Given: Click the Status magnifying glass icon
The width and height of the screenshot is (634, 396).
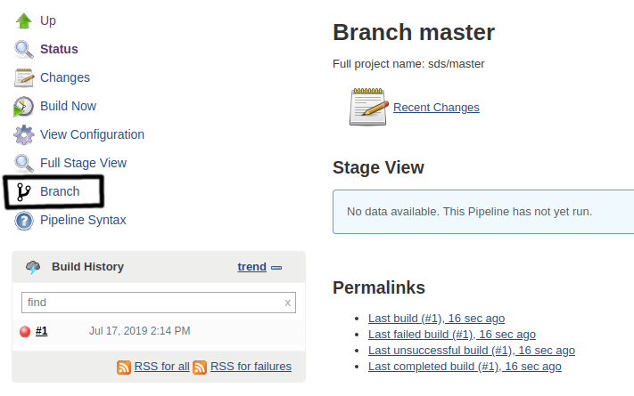Looking at the screenshot, I should point(24,49).
